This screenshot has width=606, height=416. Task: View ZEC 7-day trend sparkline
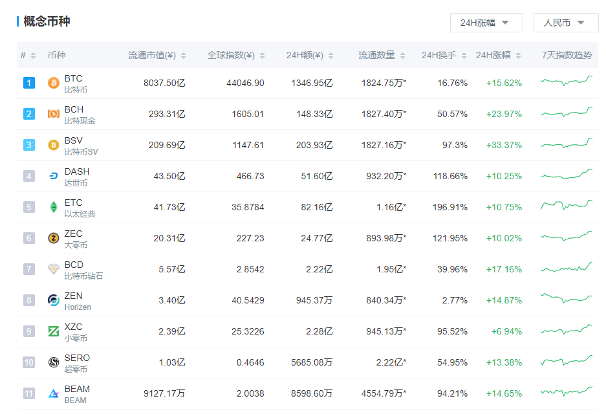pos(566,236)
